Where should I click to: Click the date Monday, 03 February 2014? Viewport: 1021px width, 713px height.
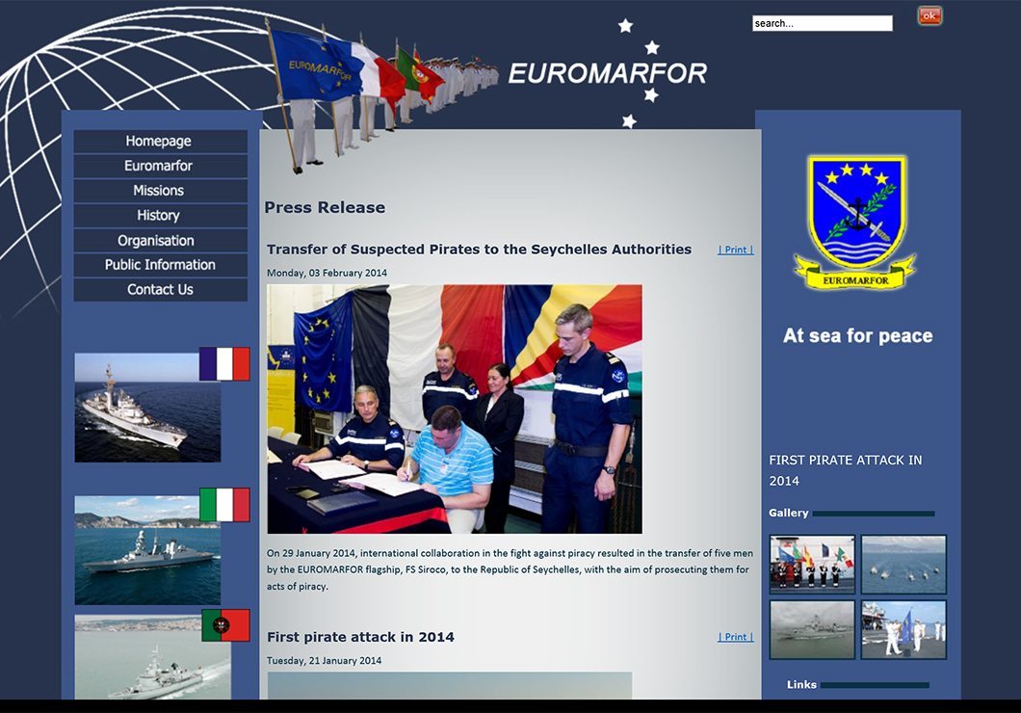[x=327, y=273]
